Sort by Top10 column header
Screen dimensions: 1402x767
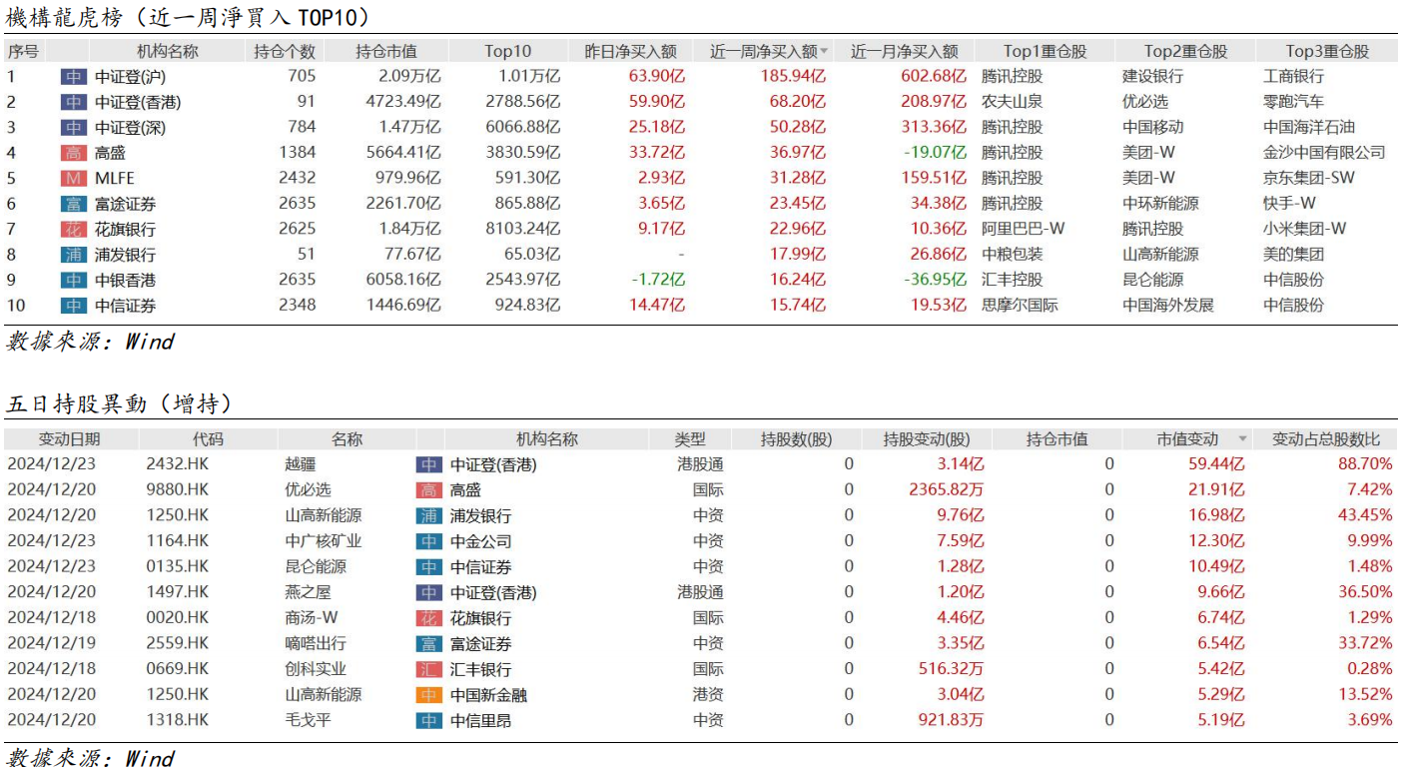pyautogui.click(x=508, y=51)
